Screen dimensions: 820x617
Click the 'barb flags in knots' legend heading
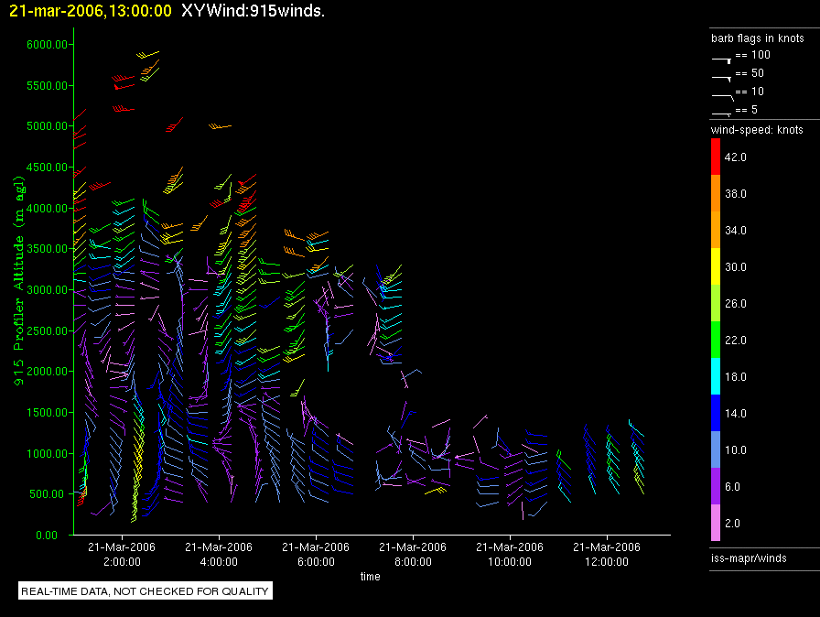(x=757, y=38)
